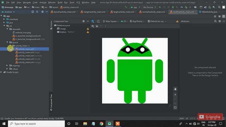The height and width of the screenshot is (127, 226).
Task: Click the Debug app bug icon
Action: tap(173, 7)
